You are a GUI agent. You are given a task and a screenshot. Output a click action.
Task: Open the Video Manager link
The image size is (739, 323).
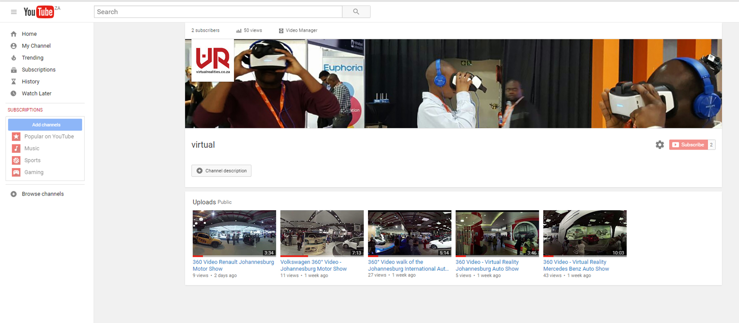(x=298, y=31)
